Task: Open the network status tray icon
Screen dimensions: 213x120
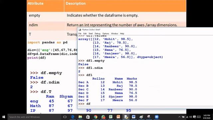Action: pos(187,117)
